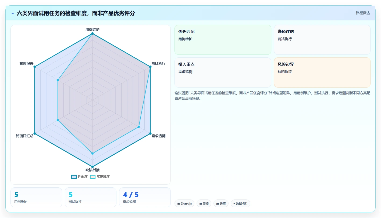Click the 缺陷衔接 axis label on the radar

coord(92,170)
